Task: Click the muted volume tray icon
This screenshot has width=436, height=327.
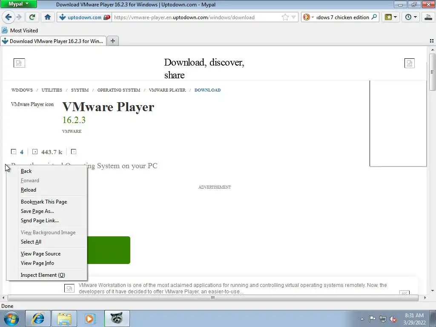Action: (x=393, y=319)
